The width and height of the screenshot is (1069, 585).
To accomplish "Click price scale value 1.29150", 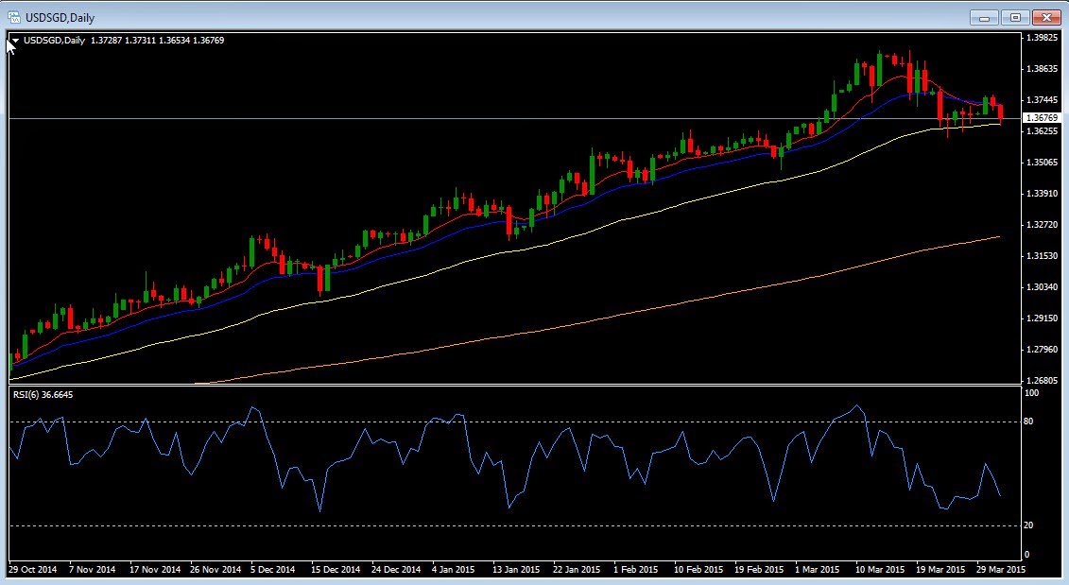I will [1042, 318].
